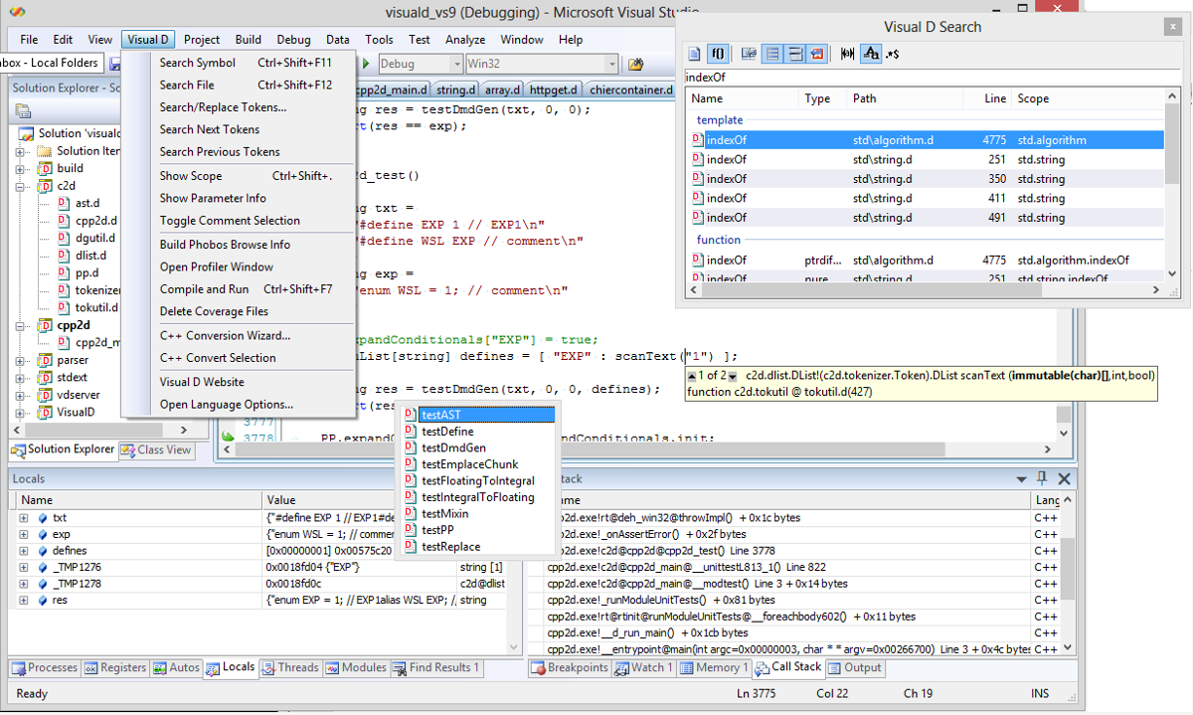Choose 'Open Language Options...' menu entry
This screenshot has width=1193, height=715.
[226, 405]
